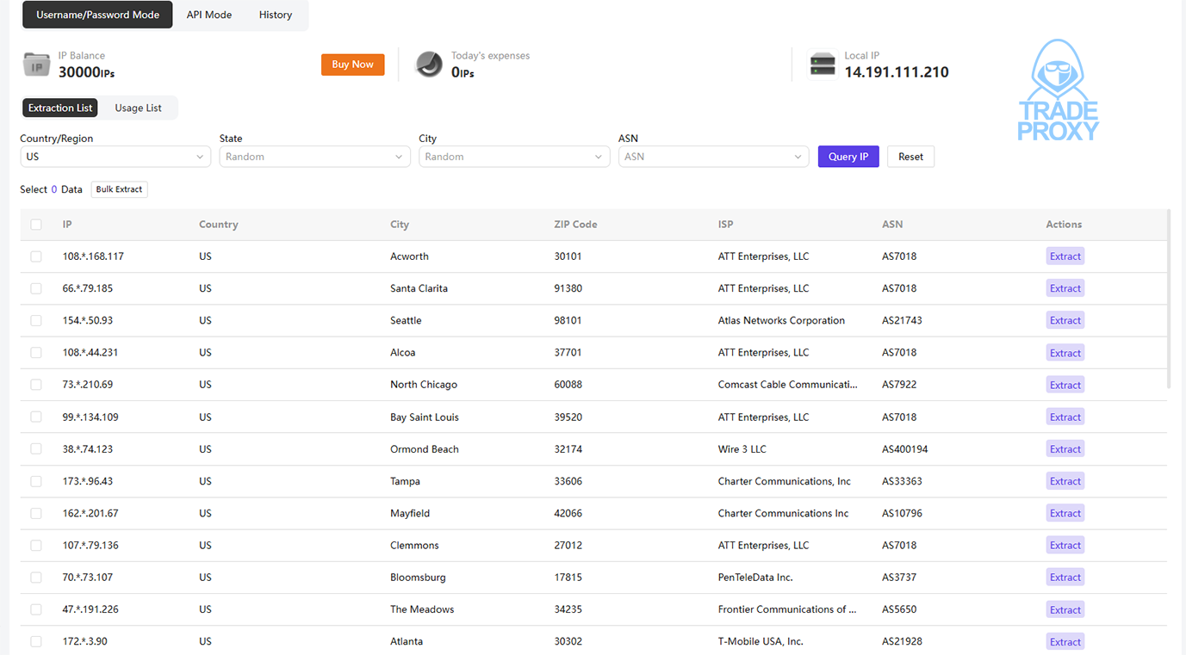
Task: Click the Trade Proxy hacker logo
Action: (x=1058, y=90)
